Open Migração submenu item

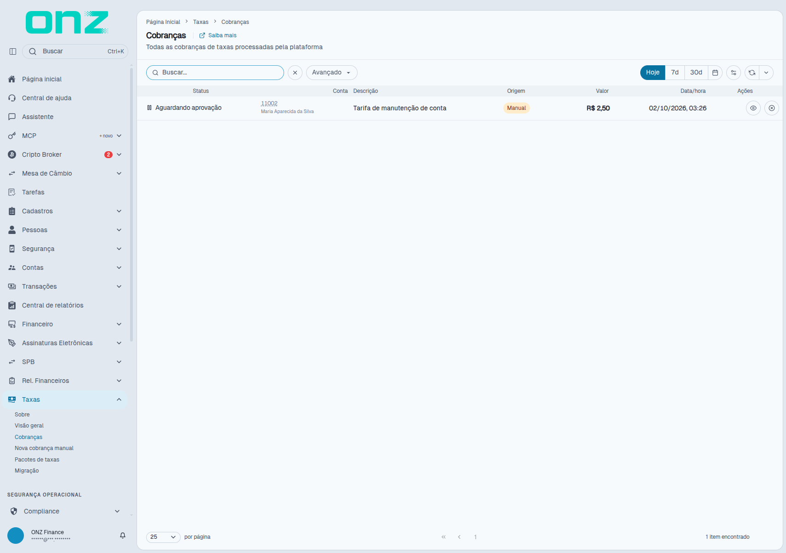click(27, 471)
